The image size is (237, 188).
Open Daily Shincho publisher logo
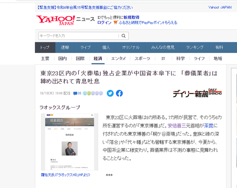[197, 93]
